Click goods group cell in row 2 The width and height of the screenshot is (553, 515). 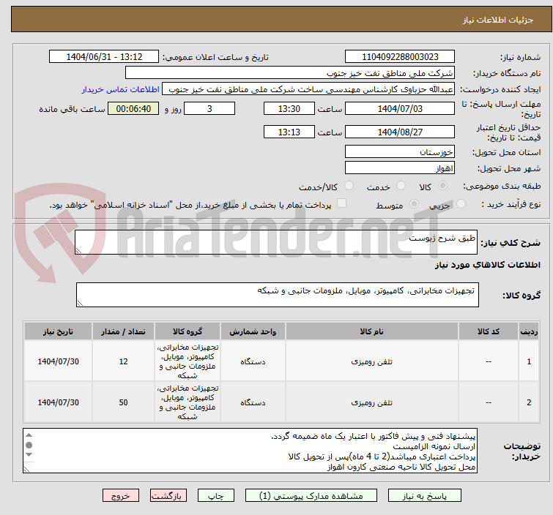[188, 402]
